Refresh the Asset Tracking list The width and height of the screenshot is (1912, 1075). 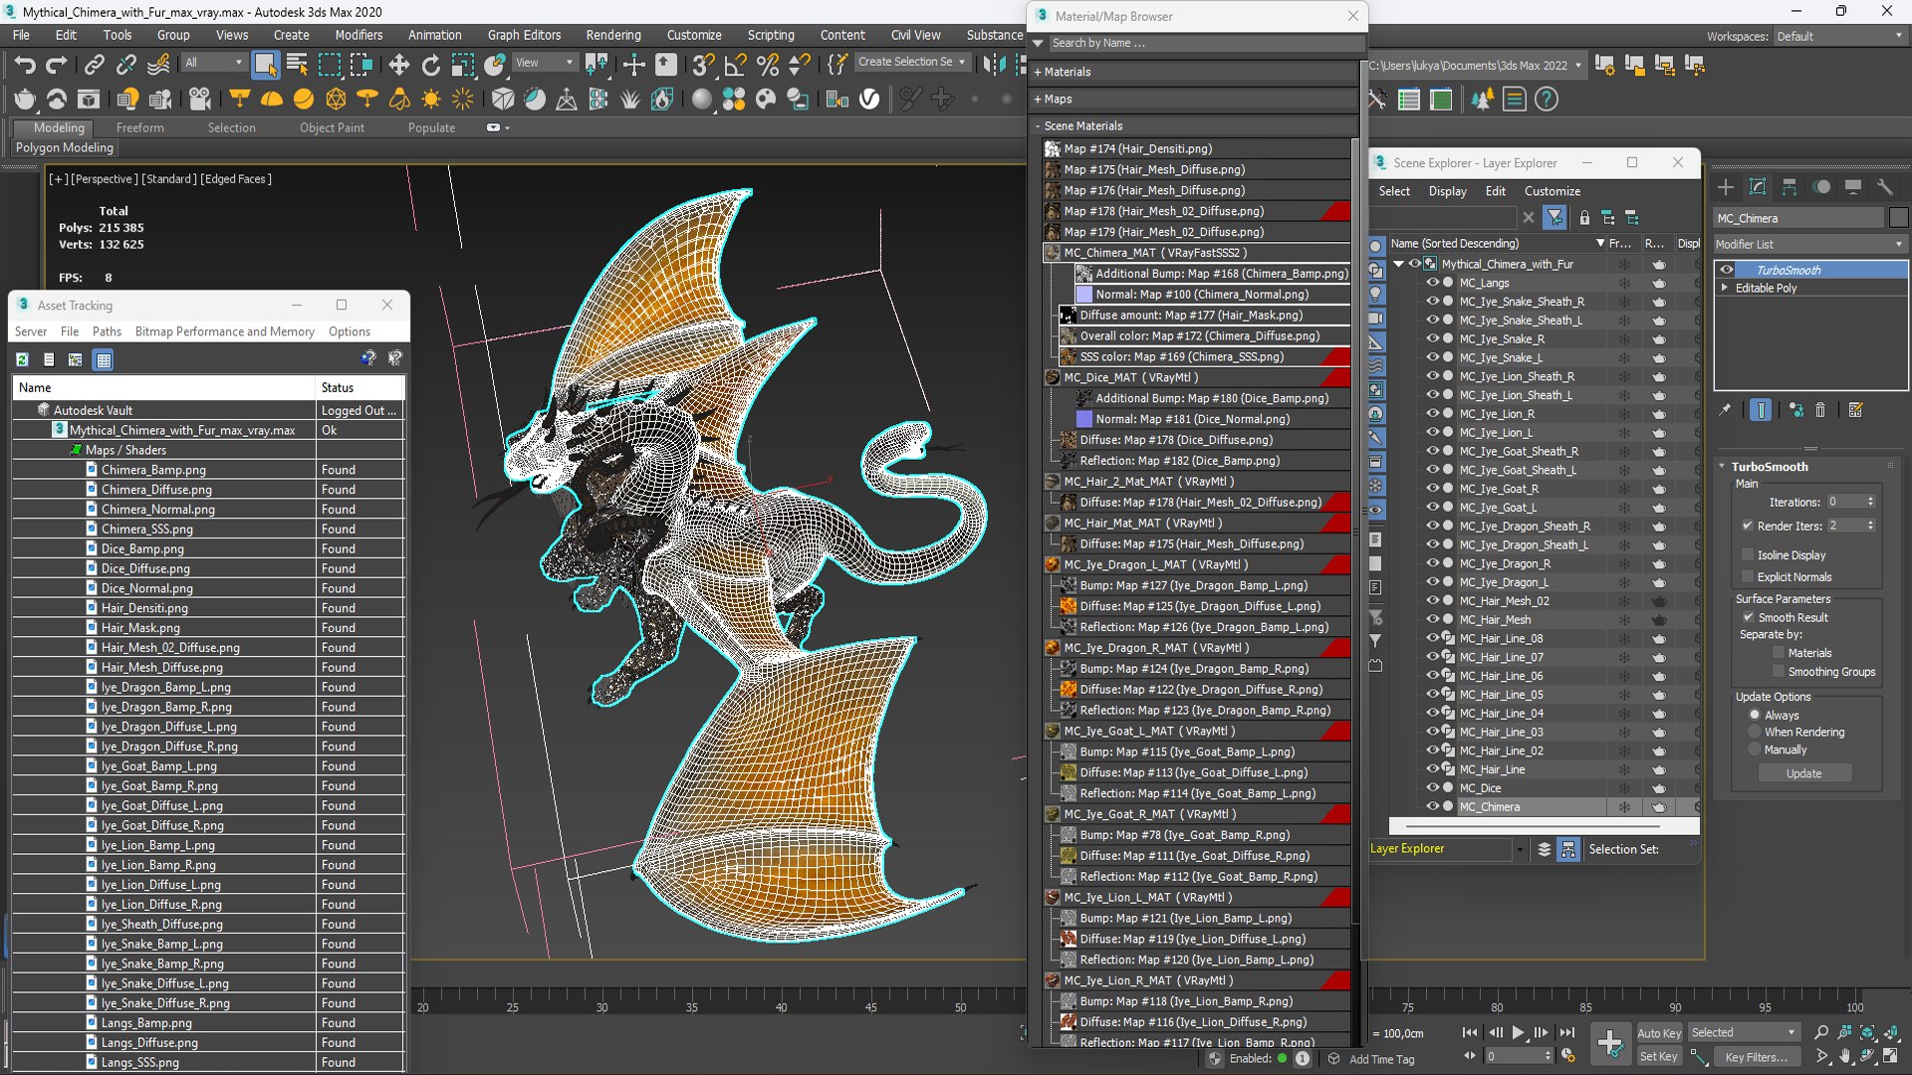pos(22,359)
